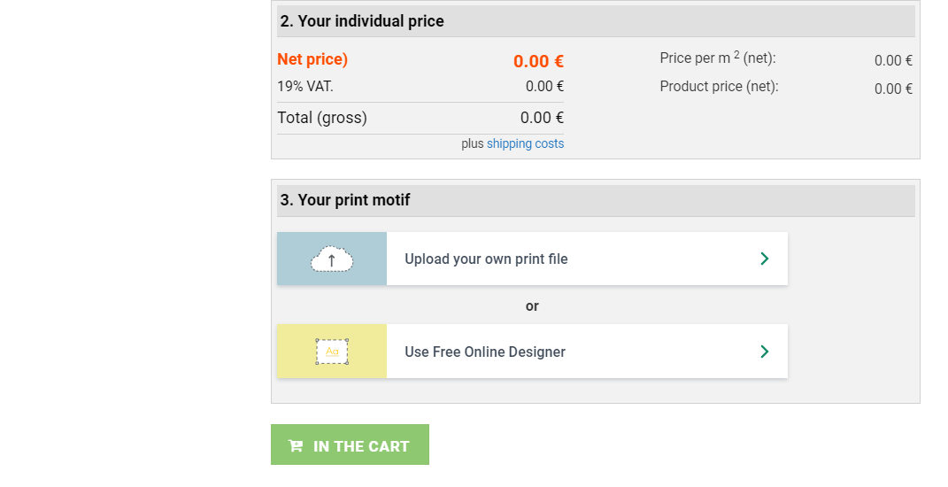Click the price per m² amount value
Image resolution: width=948 pixels, height=487 pixels.
coord(893,60)
